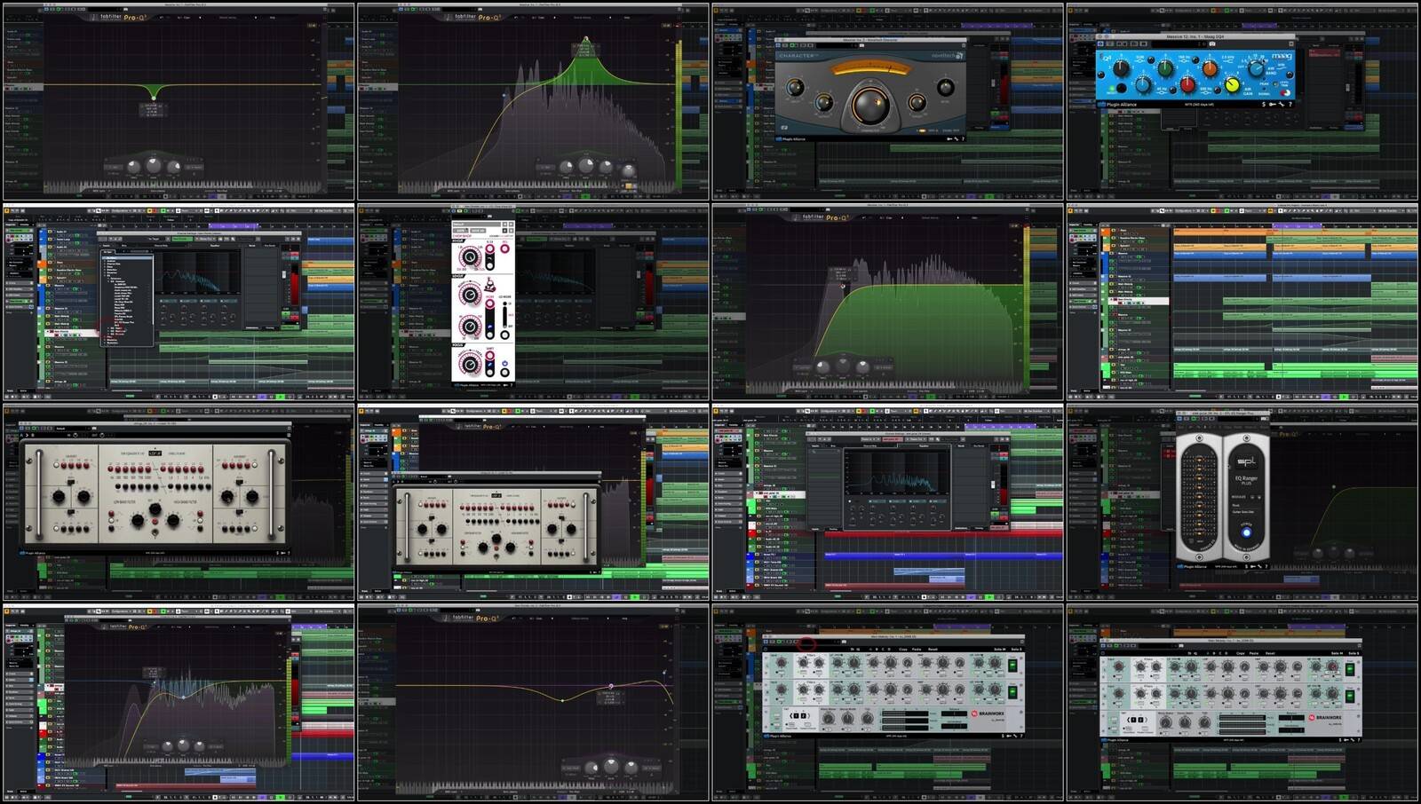Click Solo M button on Brainworx plugin

point(999,650)
